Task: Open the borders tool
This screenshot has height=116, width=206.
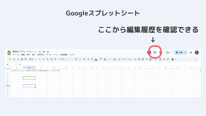Action: click(105, 59)
